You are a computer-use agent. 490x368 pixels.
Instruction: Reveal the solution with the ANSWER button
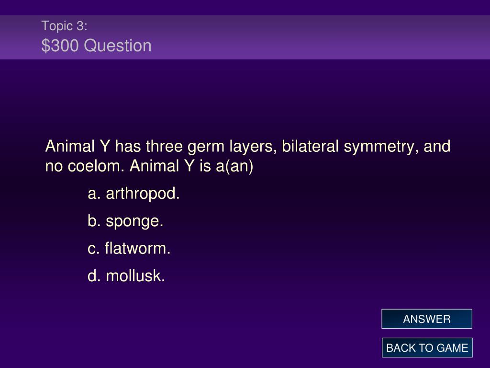pos(426,319)
